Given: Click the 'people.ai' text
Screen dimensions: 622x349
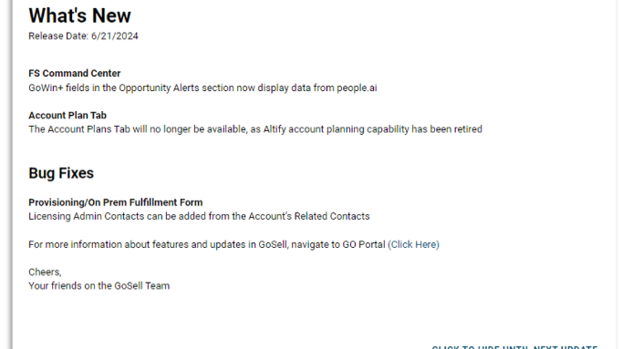Looking at the screenshot, I should coord(357,87).
